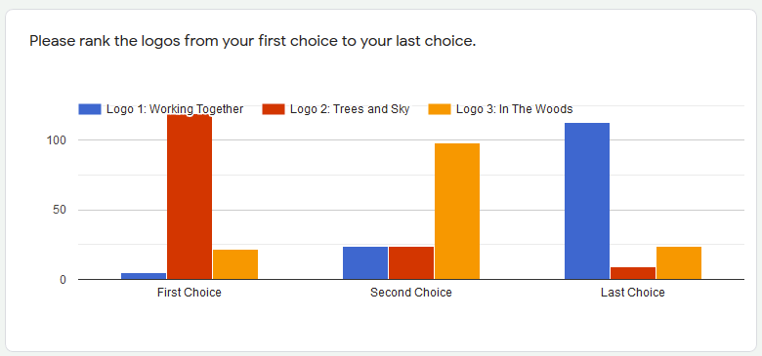Click the Second Choice axis label
The image size is (762, 356).
click(411, 293)
